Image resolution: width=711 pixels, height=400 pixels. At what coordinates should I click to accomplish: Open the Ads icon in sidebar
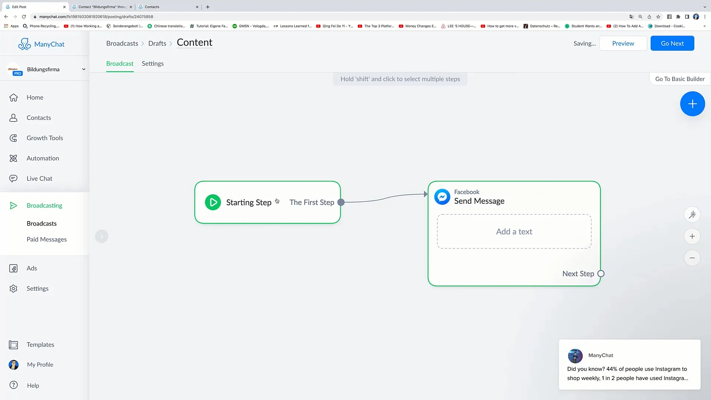13,269
